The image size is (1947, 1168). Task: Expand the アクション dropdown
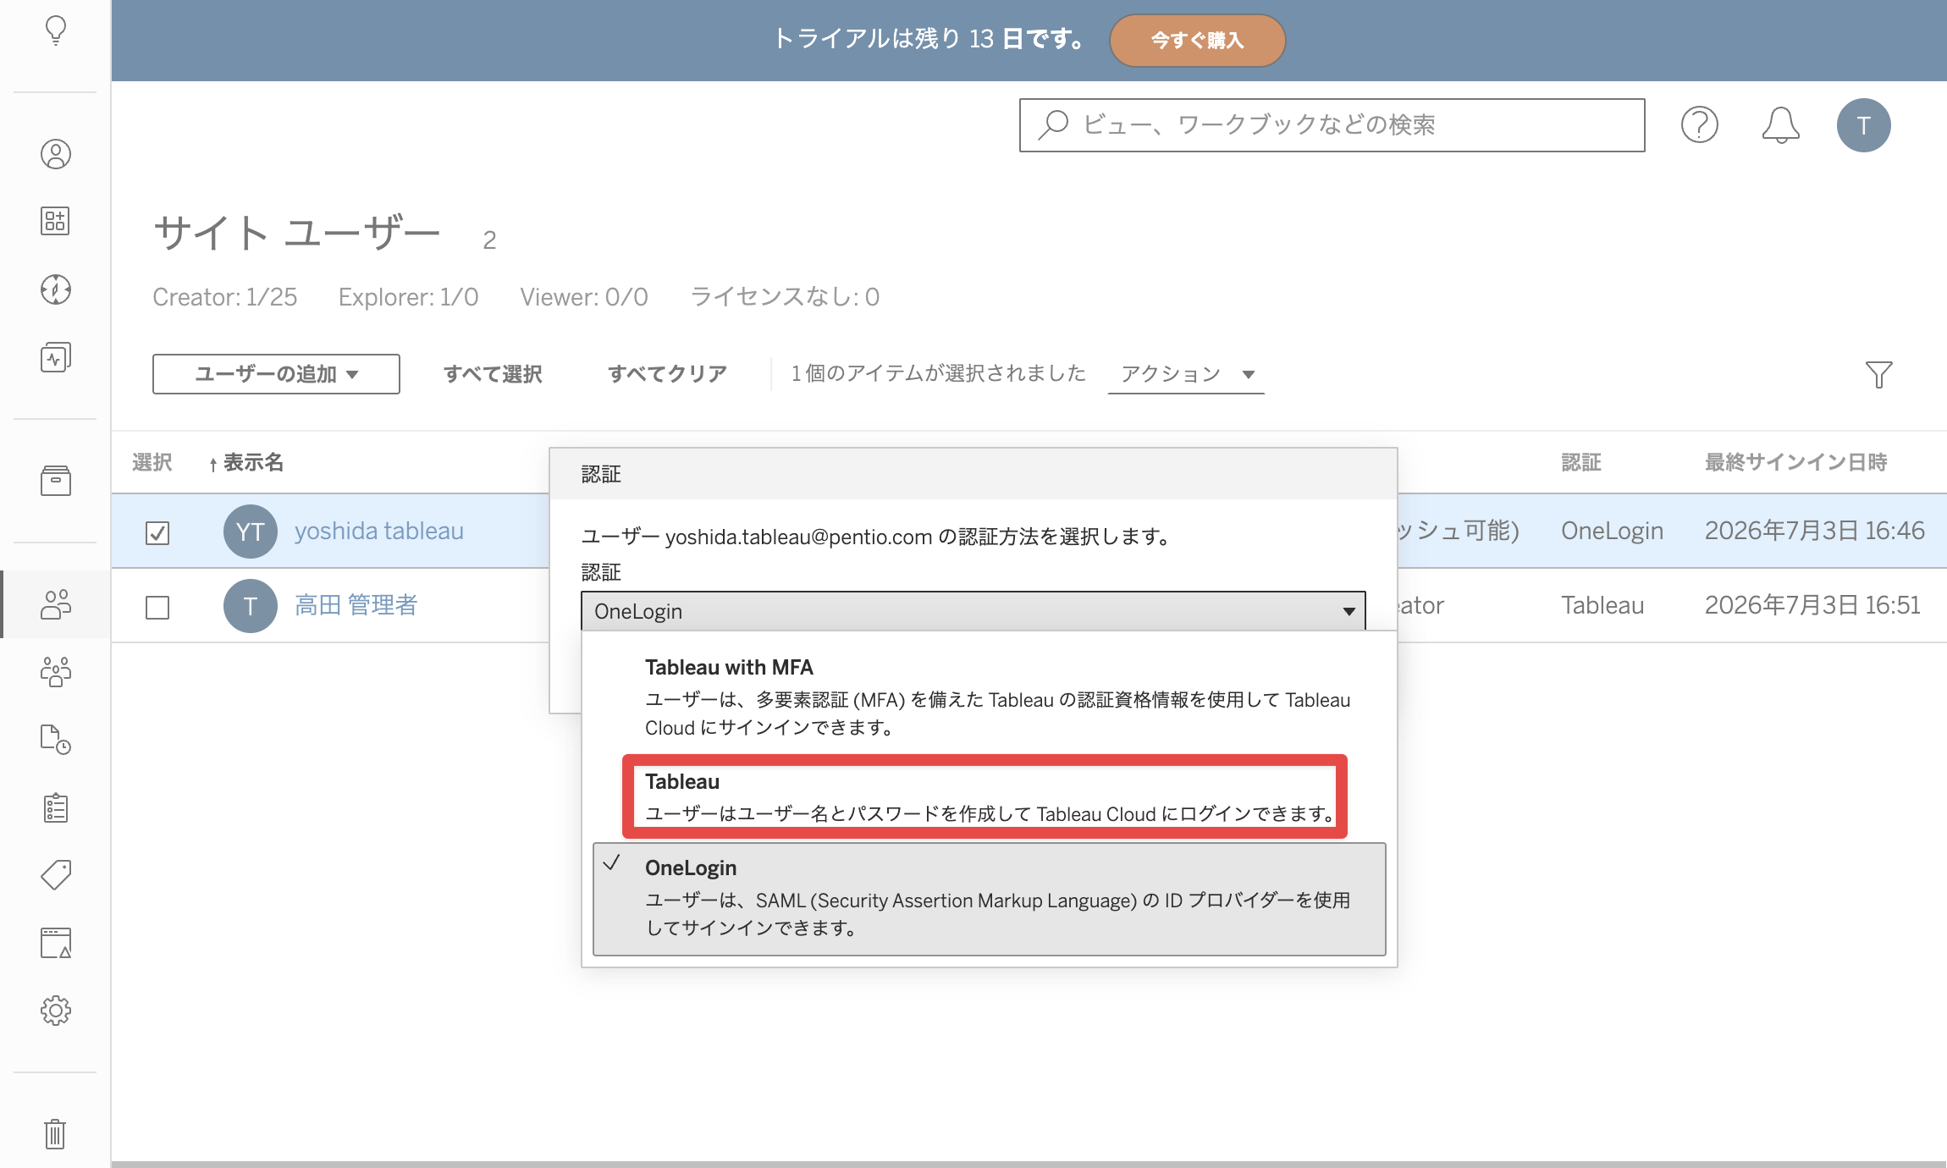[1186, 374]
